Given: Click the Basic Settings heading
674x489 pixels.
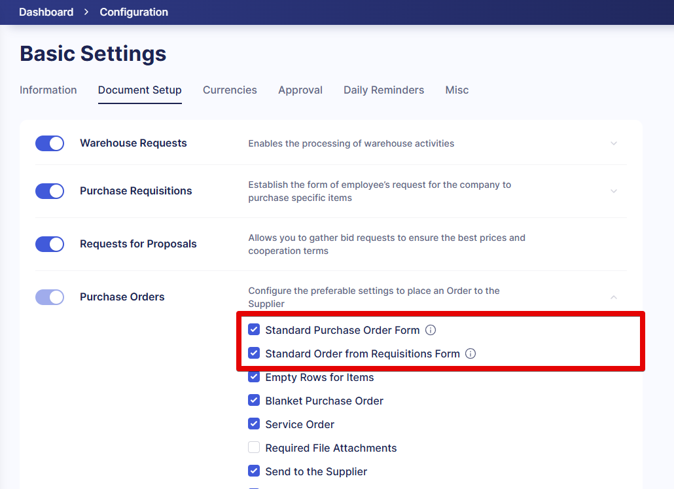Looking at the screenshot, I should (x=93, y=54).
